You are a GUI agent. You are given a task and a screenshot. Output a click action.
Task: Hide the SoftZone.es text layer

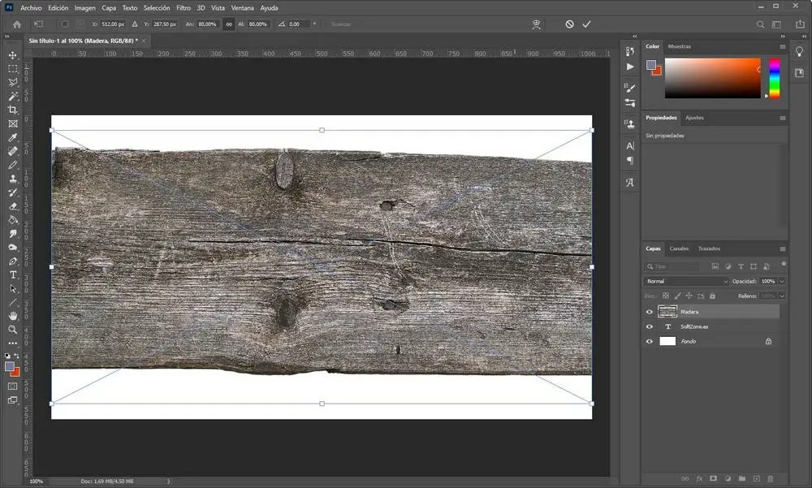point(649,326)
